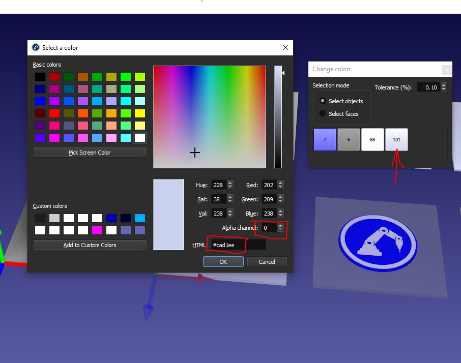
Task: Click the Pick Screen Color button
Action: click(x=90, y=153)
